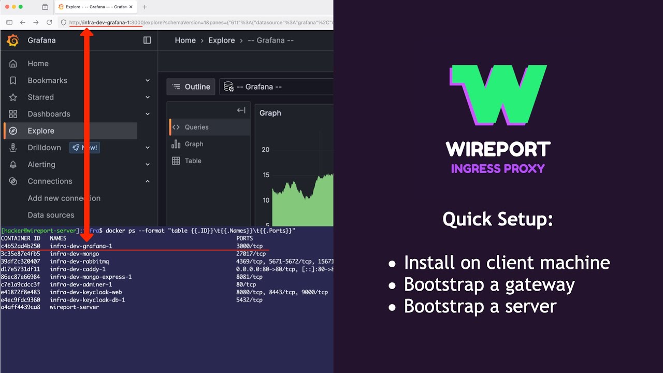Click the Grafana logo icon
This screenshot has width=663, height=373.
click(12, 40)
